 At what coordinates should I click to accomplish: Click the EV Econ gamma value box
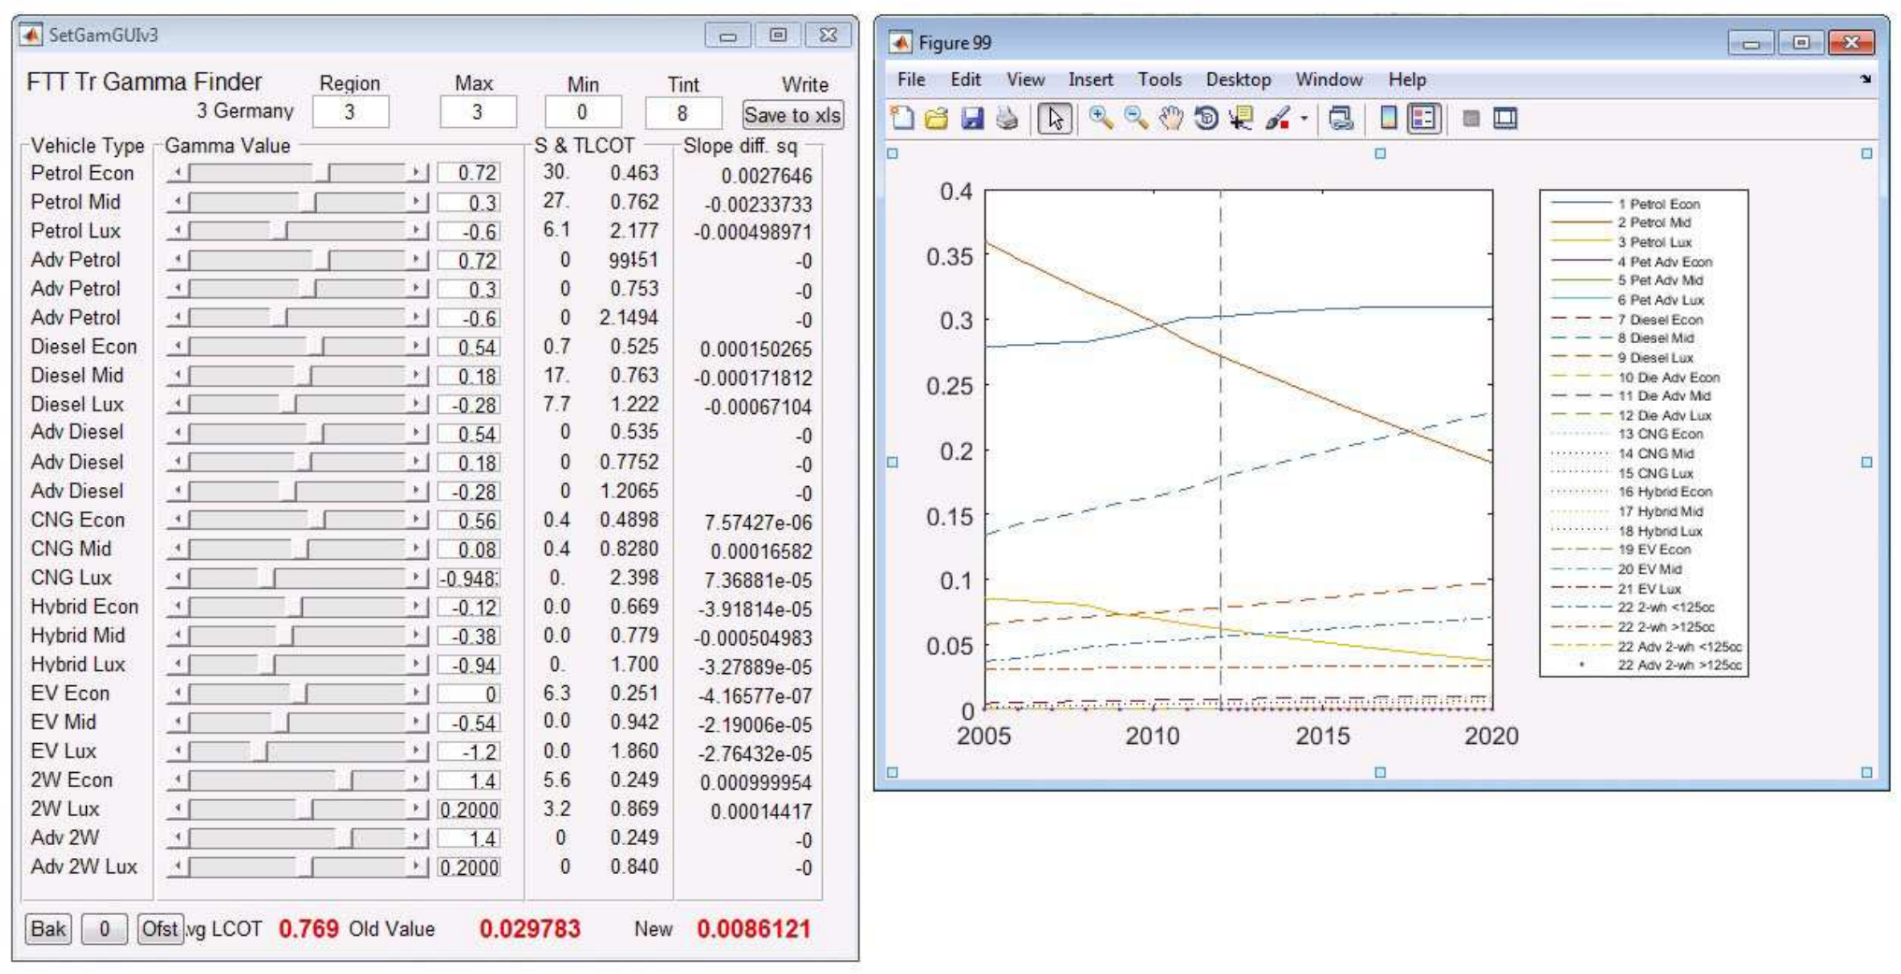[x=468, y=695]
